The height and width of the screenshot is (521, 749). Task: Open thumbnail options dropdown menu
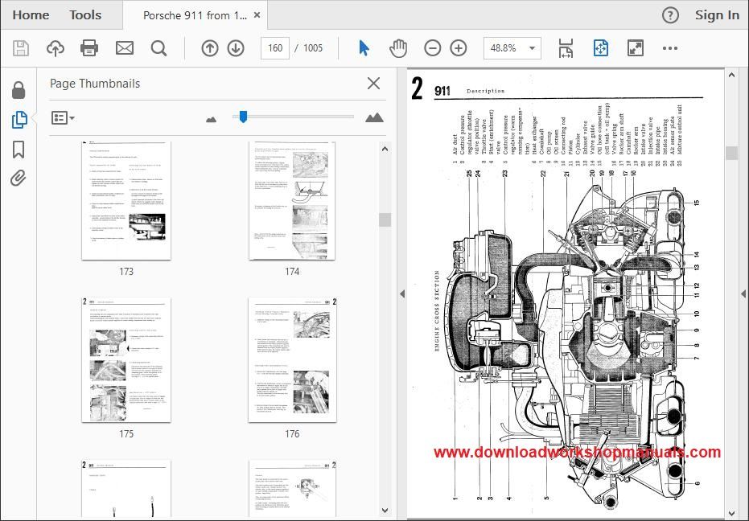tap(63, 117)
